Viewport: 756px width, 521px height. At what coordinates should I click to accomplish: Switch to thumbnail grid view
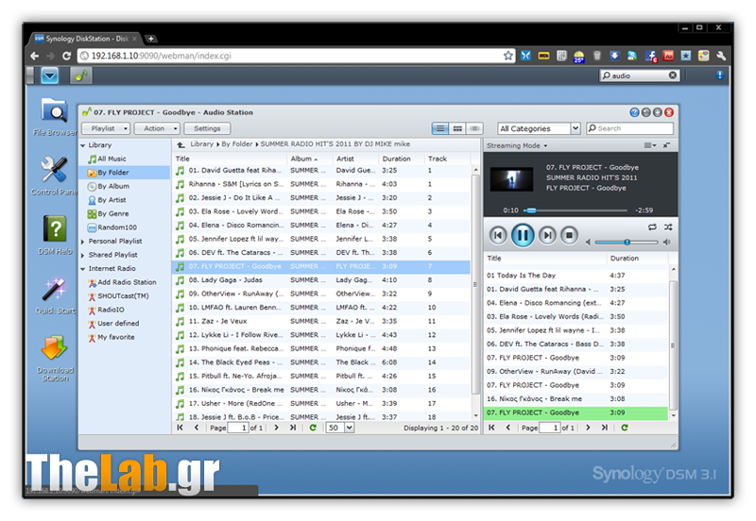click(x=457, y=128)
